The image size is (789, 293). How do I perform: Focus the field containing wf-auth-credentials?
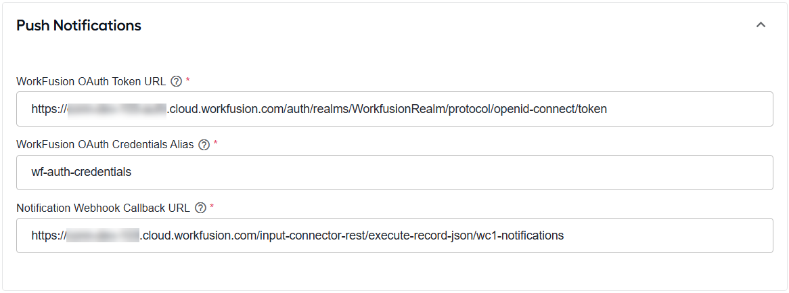[x=394, y=172]
